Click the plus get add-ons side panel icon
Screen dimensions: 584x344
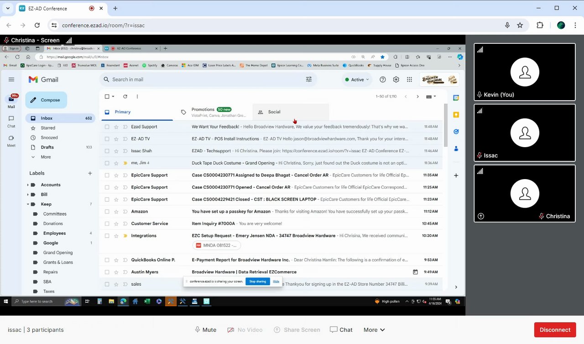[456, 175]
